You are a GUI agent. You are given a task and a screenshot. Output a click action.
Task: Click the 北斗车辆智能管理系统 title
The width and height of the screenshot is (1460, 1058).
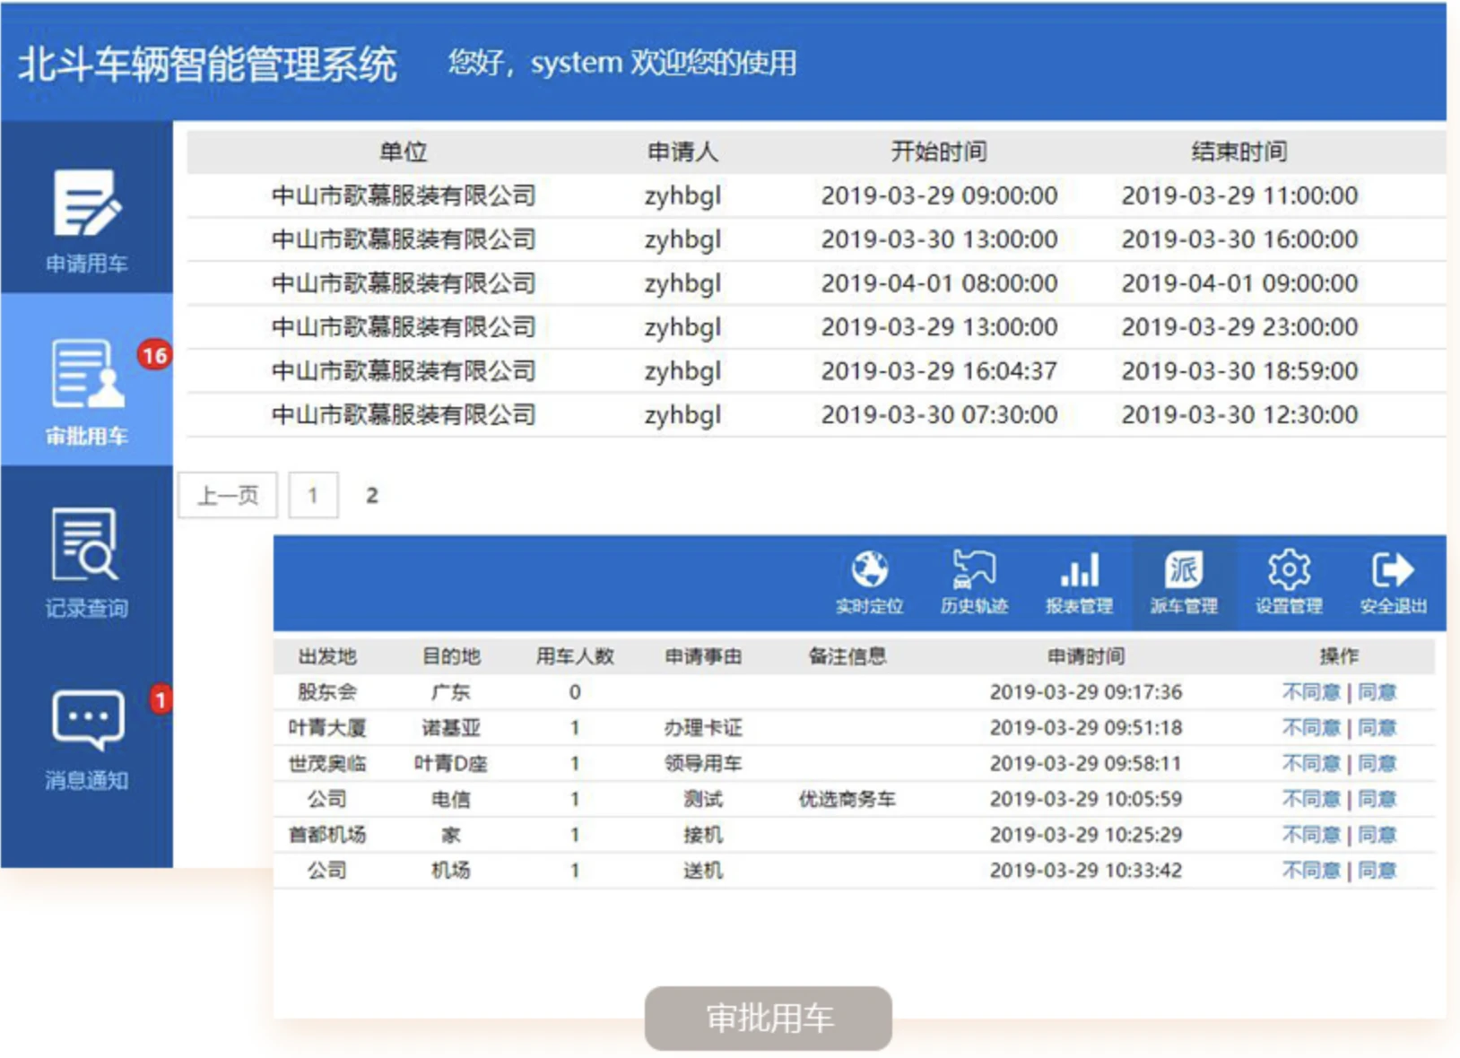207,64
